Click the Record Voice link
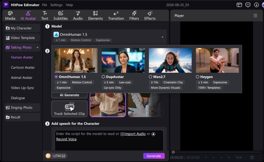Screen dimensions: 264x162 (66, 139)
